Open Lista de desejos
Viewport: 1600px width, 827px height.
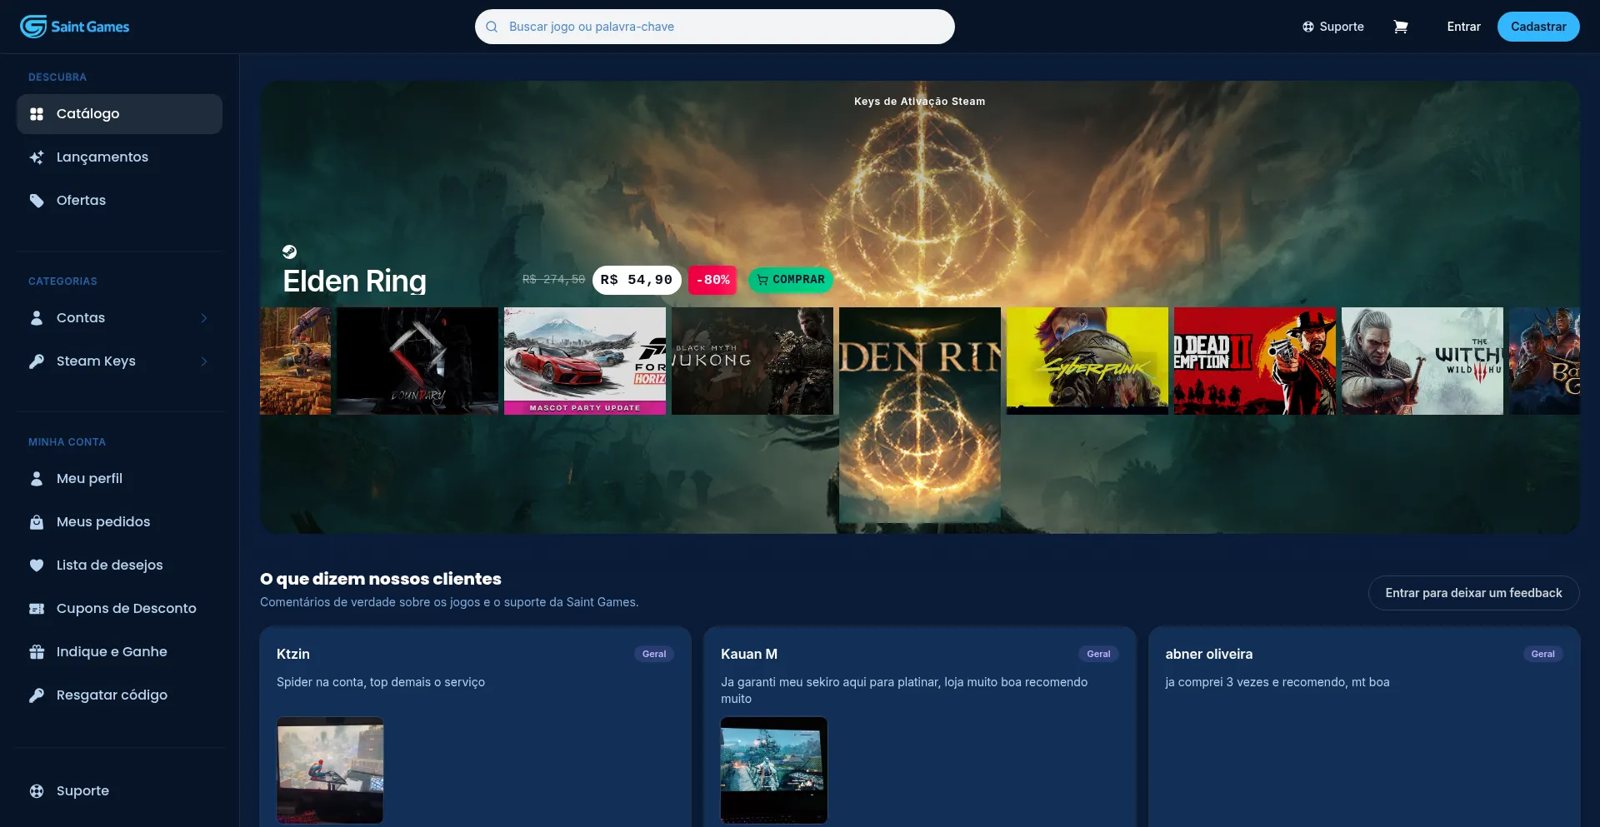point(119,565)
